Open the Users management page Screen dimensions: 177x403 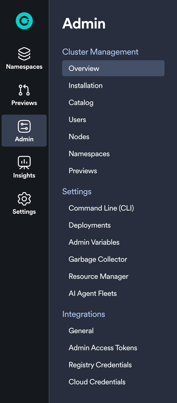pyautogui.click(x=77, y=119)
